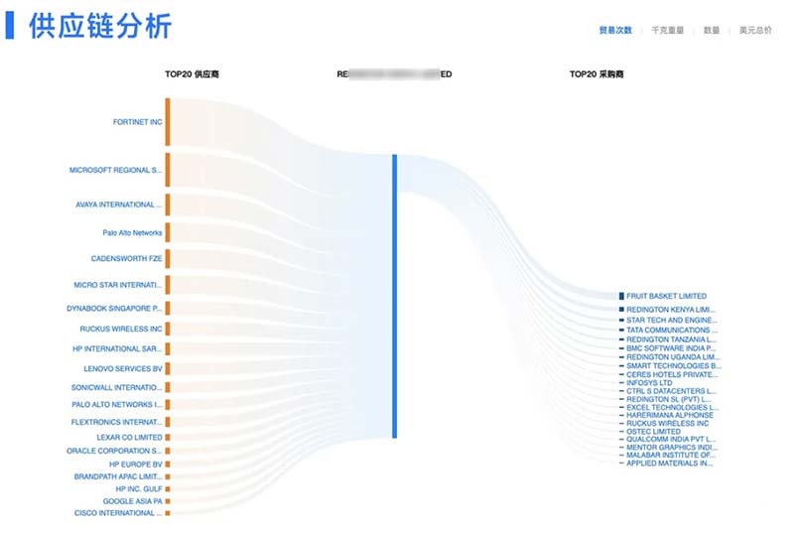Viewport: 797px width, 534px height.
Task: Select QUALCOMM INDIA PVT L... buyer
Action: (671, 439)
